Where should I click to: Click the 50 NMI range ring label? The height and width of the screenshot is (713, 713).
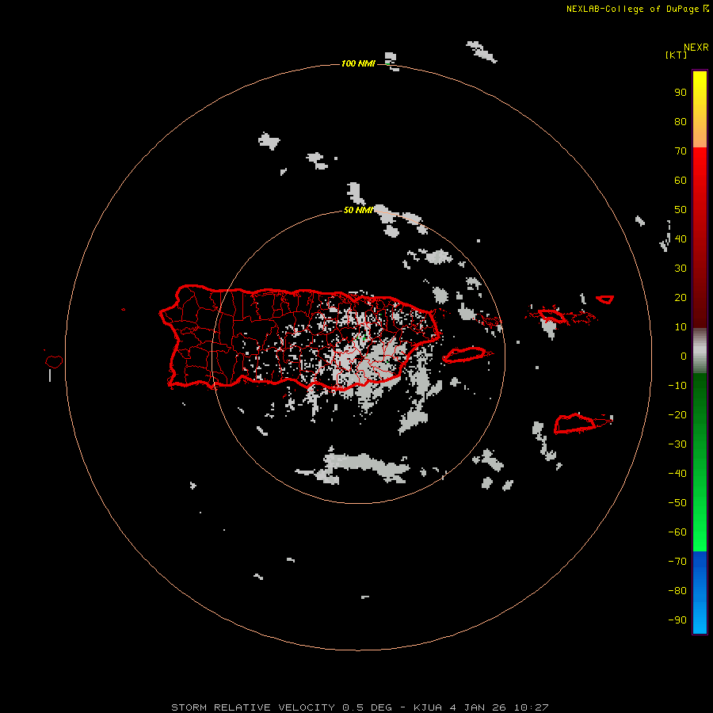coord(358,210)
